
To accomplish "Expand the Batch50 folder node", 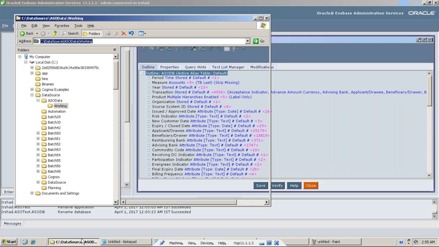I will pyautogui.click(x=38, y=133).
